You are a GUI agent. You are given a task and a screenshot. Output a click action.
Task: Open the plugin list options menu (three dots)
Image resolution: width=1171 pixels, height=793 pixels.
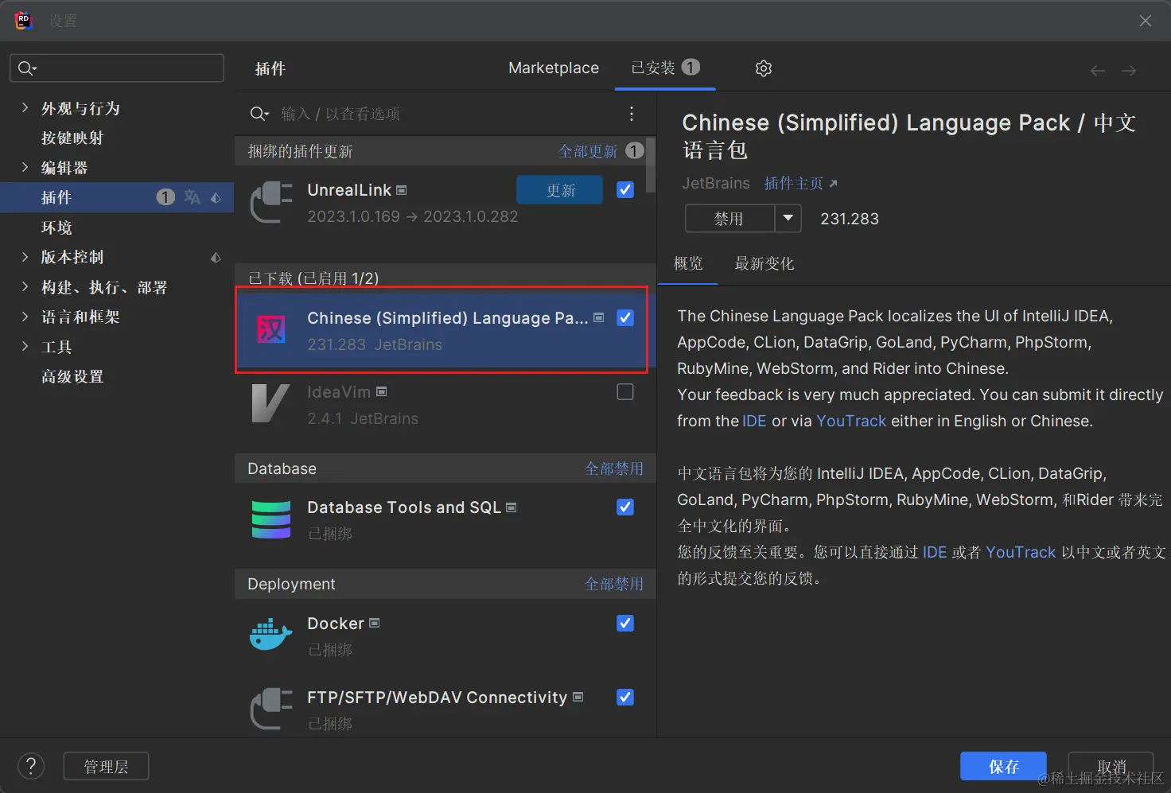click(x=632, y=114)
